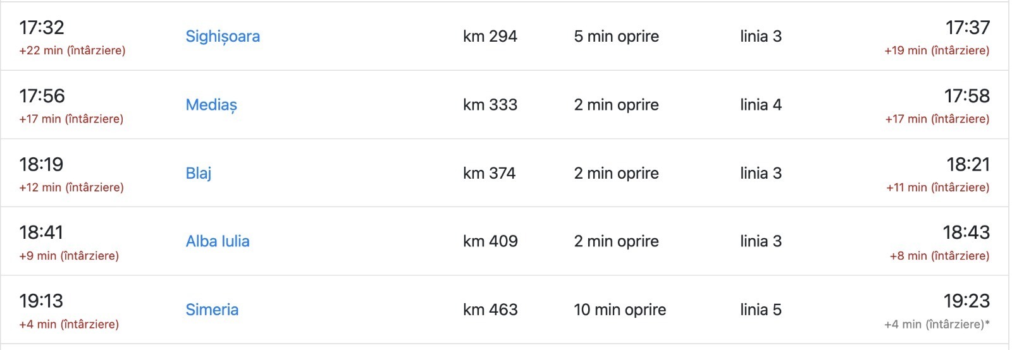
Task: Click the 17:37 departure time
Action: pyautogui.click(x=967, y=28)
